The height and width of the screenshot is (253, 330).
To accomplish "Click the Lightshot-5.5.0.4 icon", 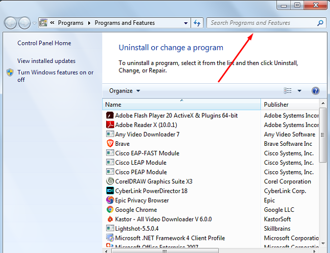I will [110, 228].
